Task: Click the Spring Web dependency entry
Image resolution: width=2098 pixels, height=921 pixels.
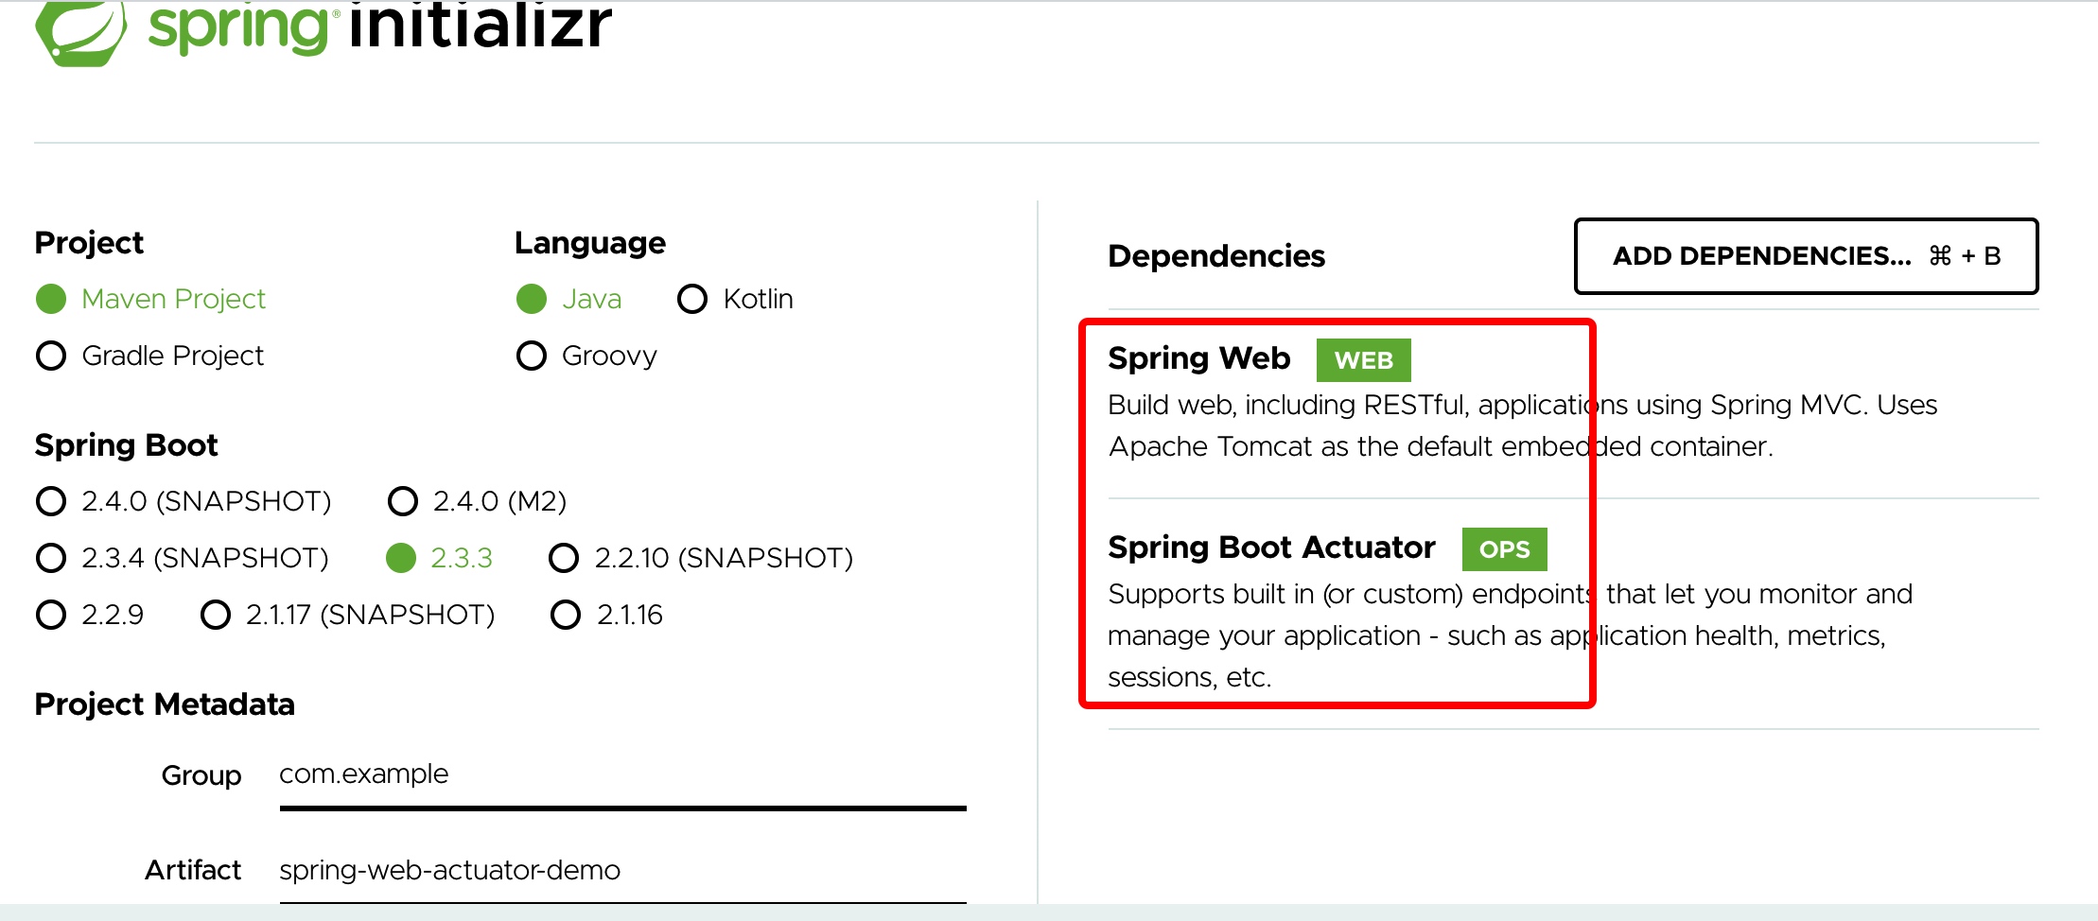Action: pyautogui.click(x=1573, y=402)
